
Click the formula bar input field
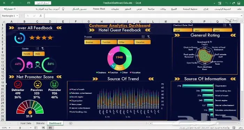coord(142,16)
